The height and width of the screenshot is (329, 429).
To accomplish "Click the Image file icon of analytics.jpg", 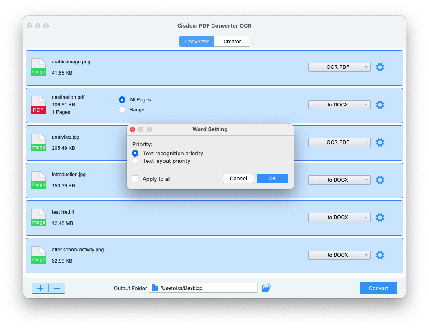I will click(x=38, y=142).
